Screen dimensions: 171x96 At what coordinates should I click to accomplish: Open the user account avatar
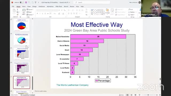click(139, 2)
